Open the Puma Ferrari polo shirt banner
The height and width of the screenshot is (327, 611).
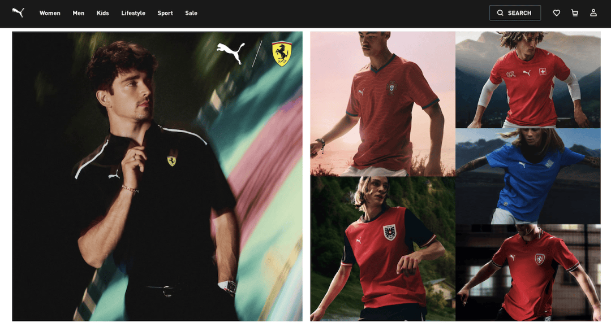click(x=157, y=176)
